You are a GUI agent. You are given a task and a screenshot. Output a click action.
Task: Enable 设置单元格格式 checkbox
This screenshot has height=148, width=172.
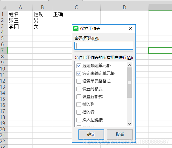tap(79, 81)
